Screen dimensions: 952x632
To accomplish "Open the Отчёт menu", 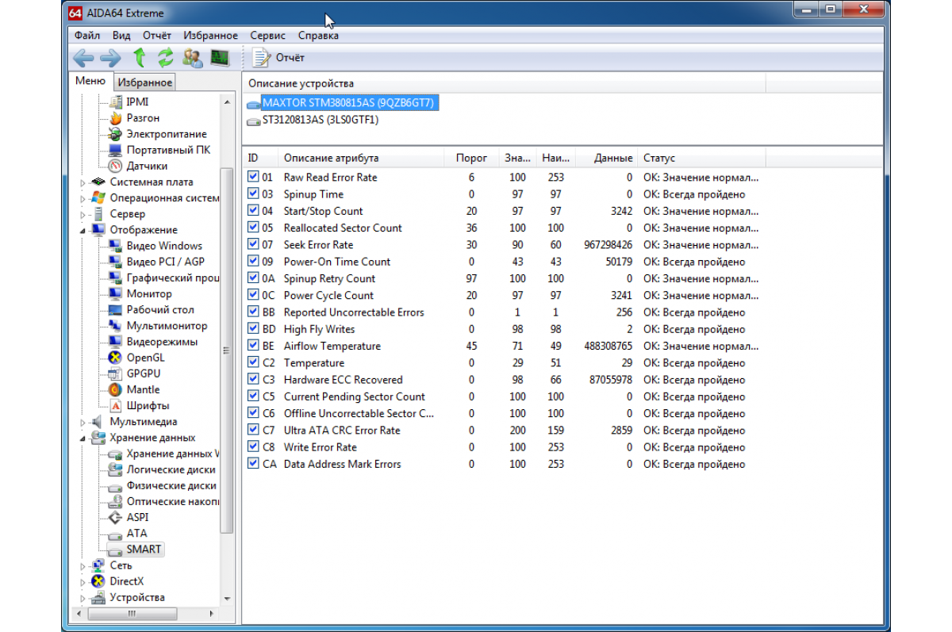I will point(157,35).
